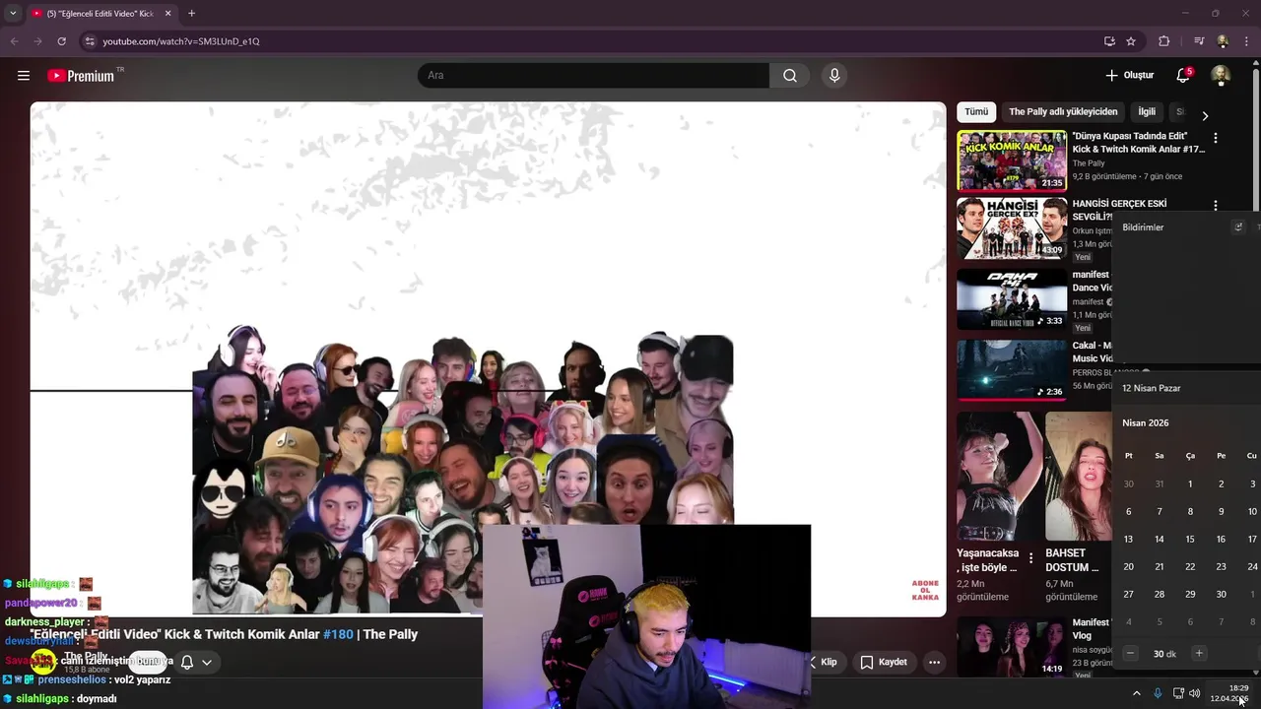Open YouTube notifications bell

1183,75
